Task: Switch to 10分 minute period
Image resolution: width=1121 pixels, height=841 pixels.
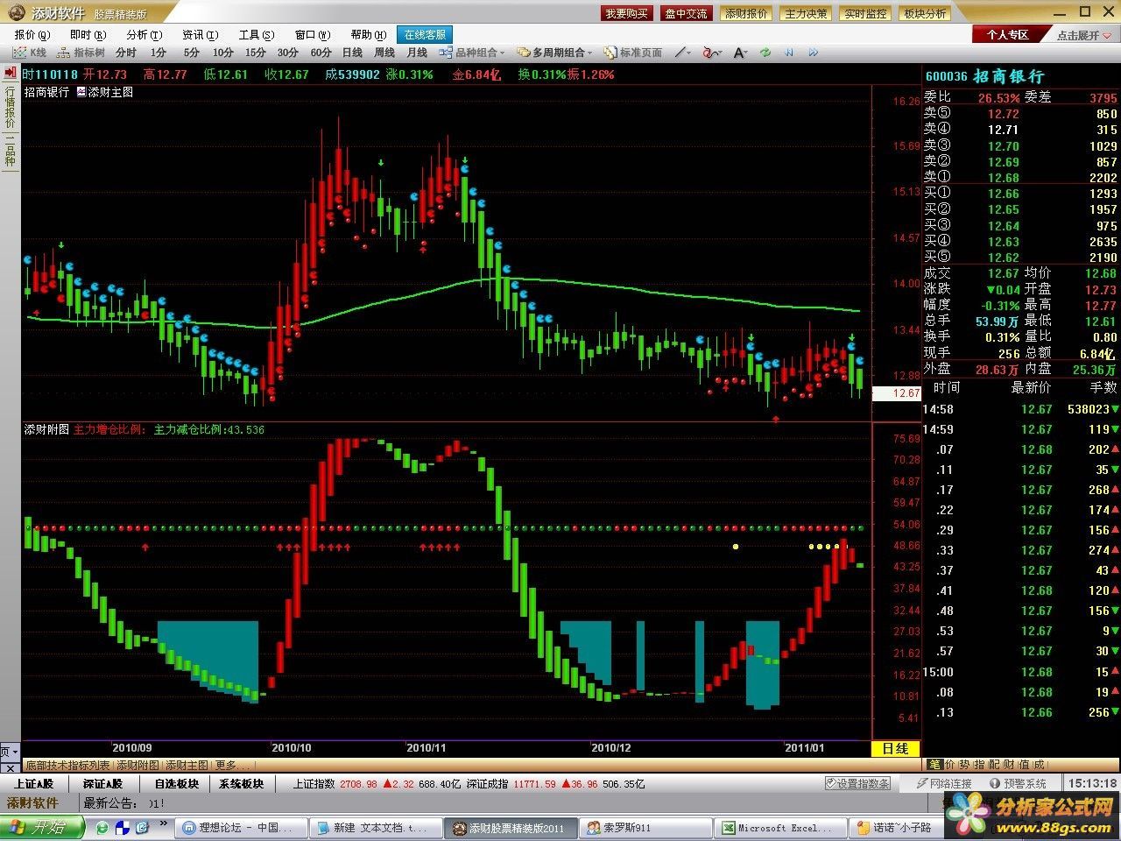Action: [223, 53]
